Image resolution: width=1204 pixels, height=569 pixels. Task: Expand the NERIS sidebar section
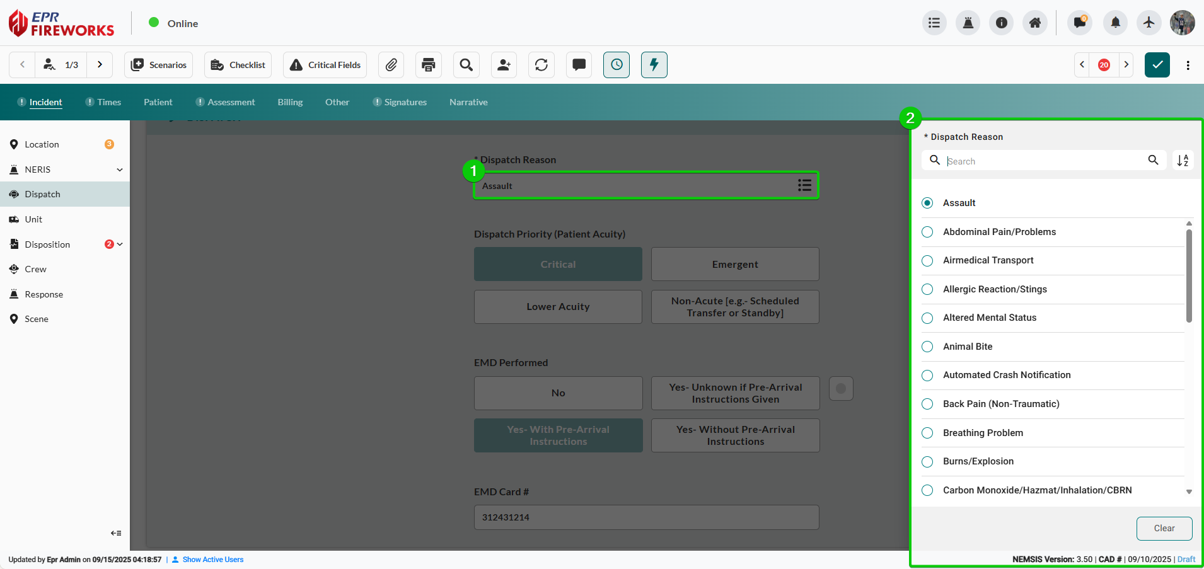[119, 170]
